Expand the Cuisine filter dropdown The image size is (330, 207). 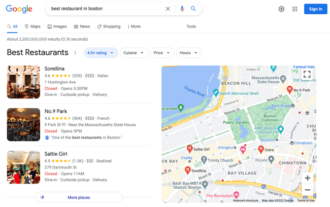click(134, 53)
